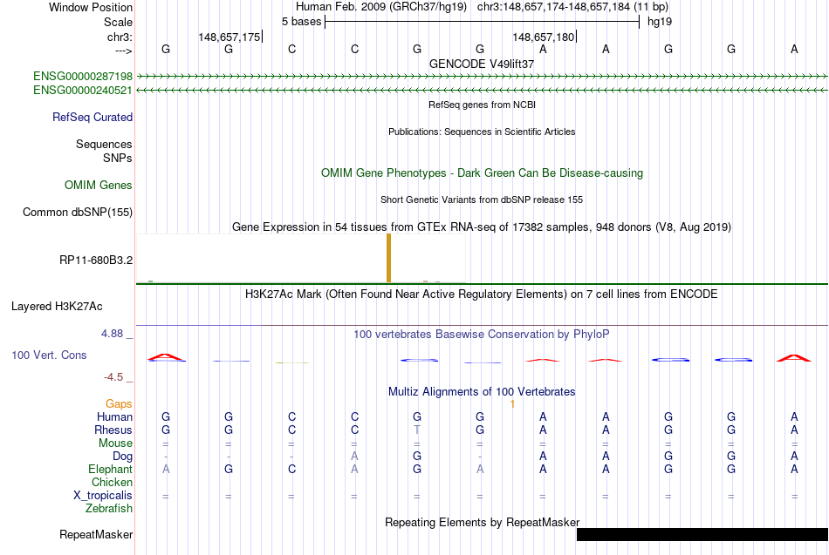Viewport: 829px width, 555px height.
Task: Click the ENSG00000287198 gene label
Action: (83, 76)
